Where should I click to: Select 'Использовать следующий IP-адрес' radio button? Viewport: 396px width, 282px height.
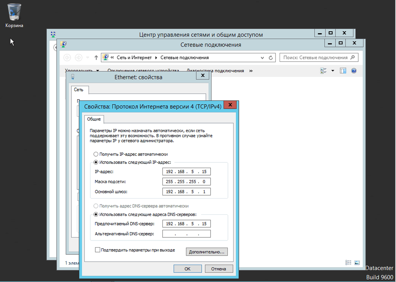click(x=96, y=162)
